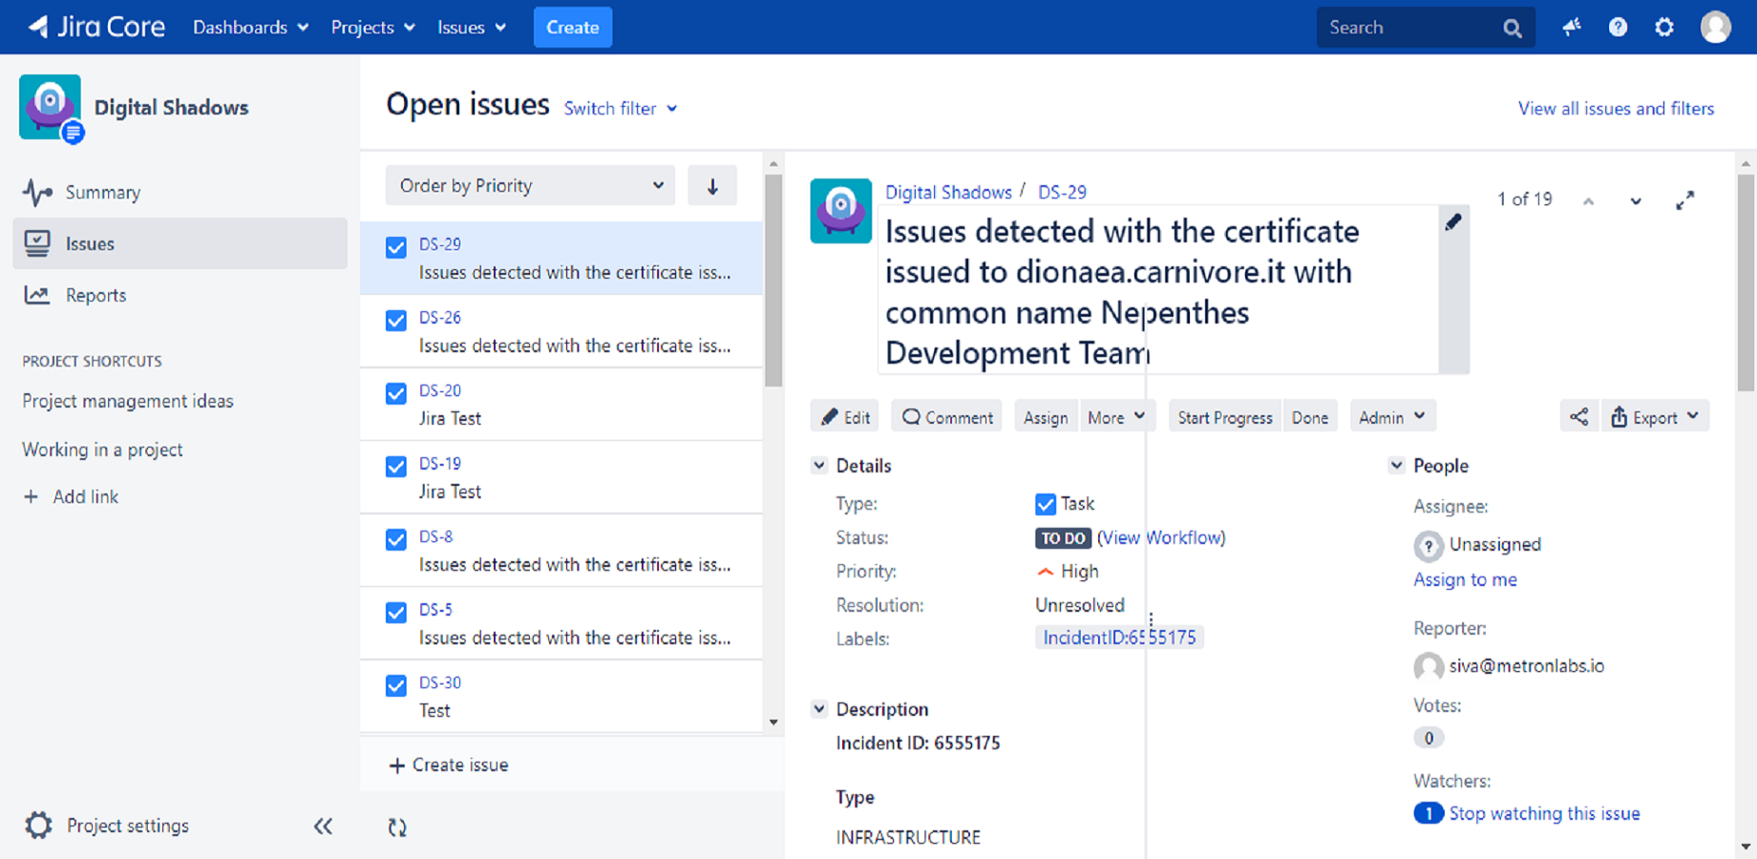
Task: Open the administration gear icon
Action: pyautogui.click(x=1664, y=28)
